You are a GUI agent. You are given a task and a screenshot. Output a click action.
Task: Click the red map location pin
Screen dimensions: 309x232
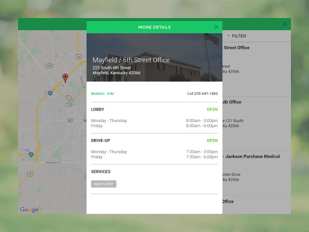[x=65, y=78]
